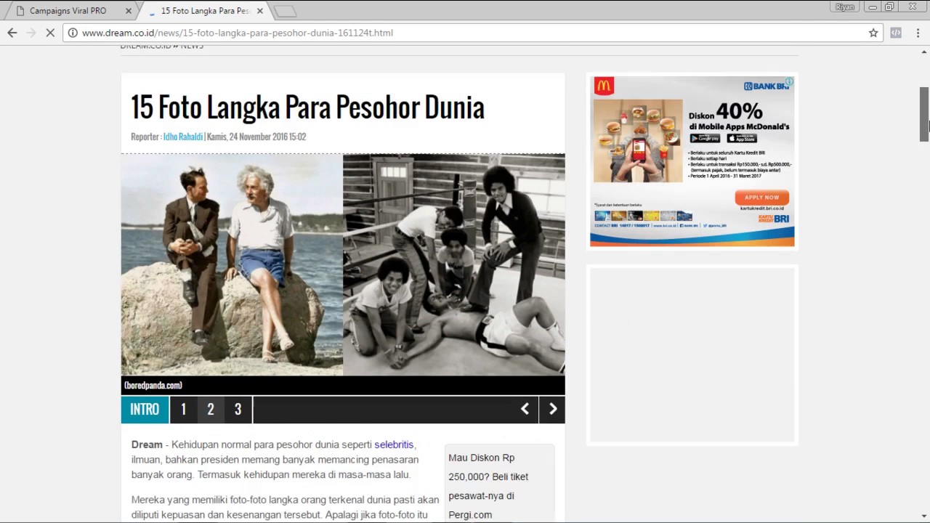Bookmark this page with the star icon
This screenshot has width=930, height=523.
873,33
